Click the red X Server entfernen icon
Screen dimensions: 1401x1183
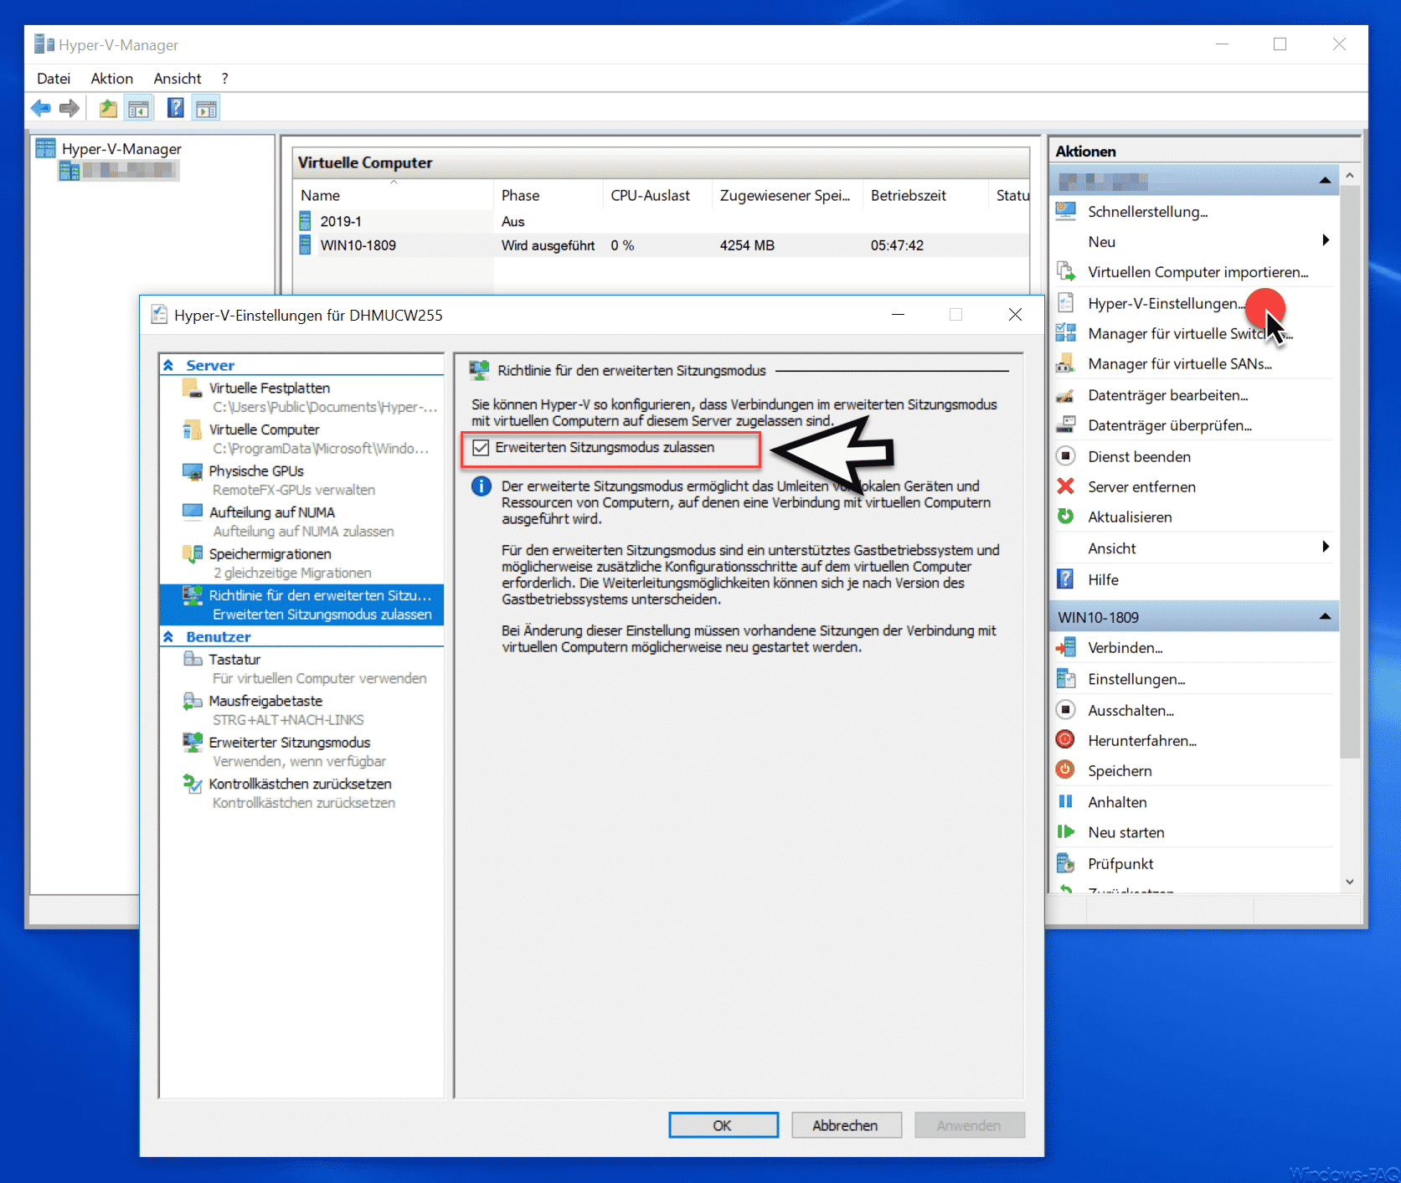(1066, 486)
